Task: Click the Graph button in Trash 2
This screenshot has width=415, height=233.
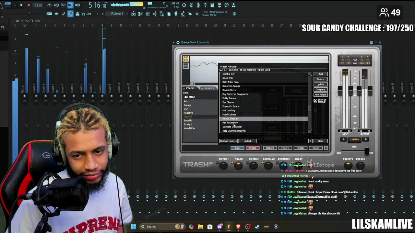Action: [300, 148]
